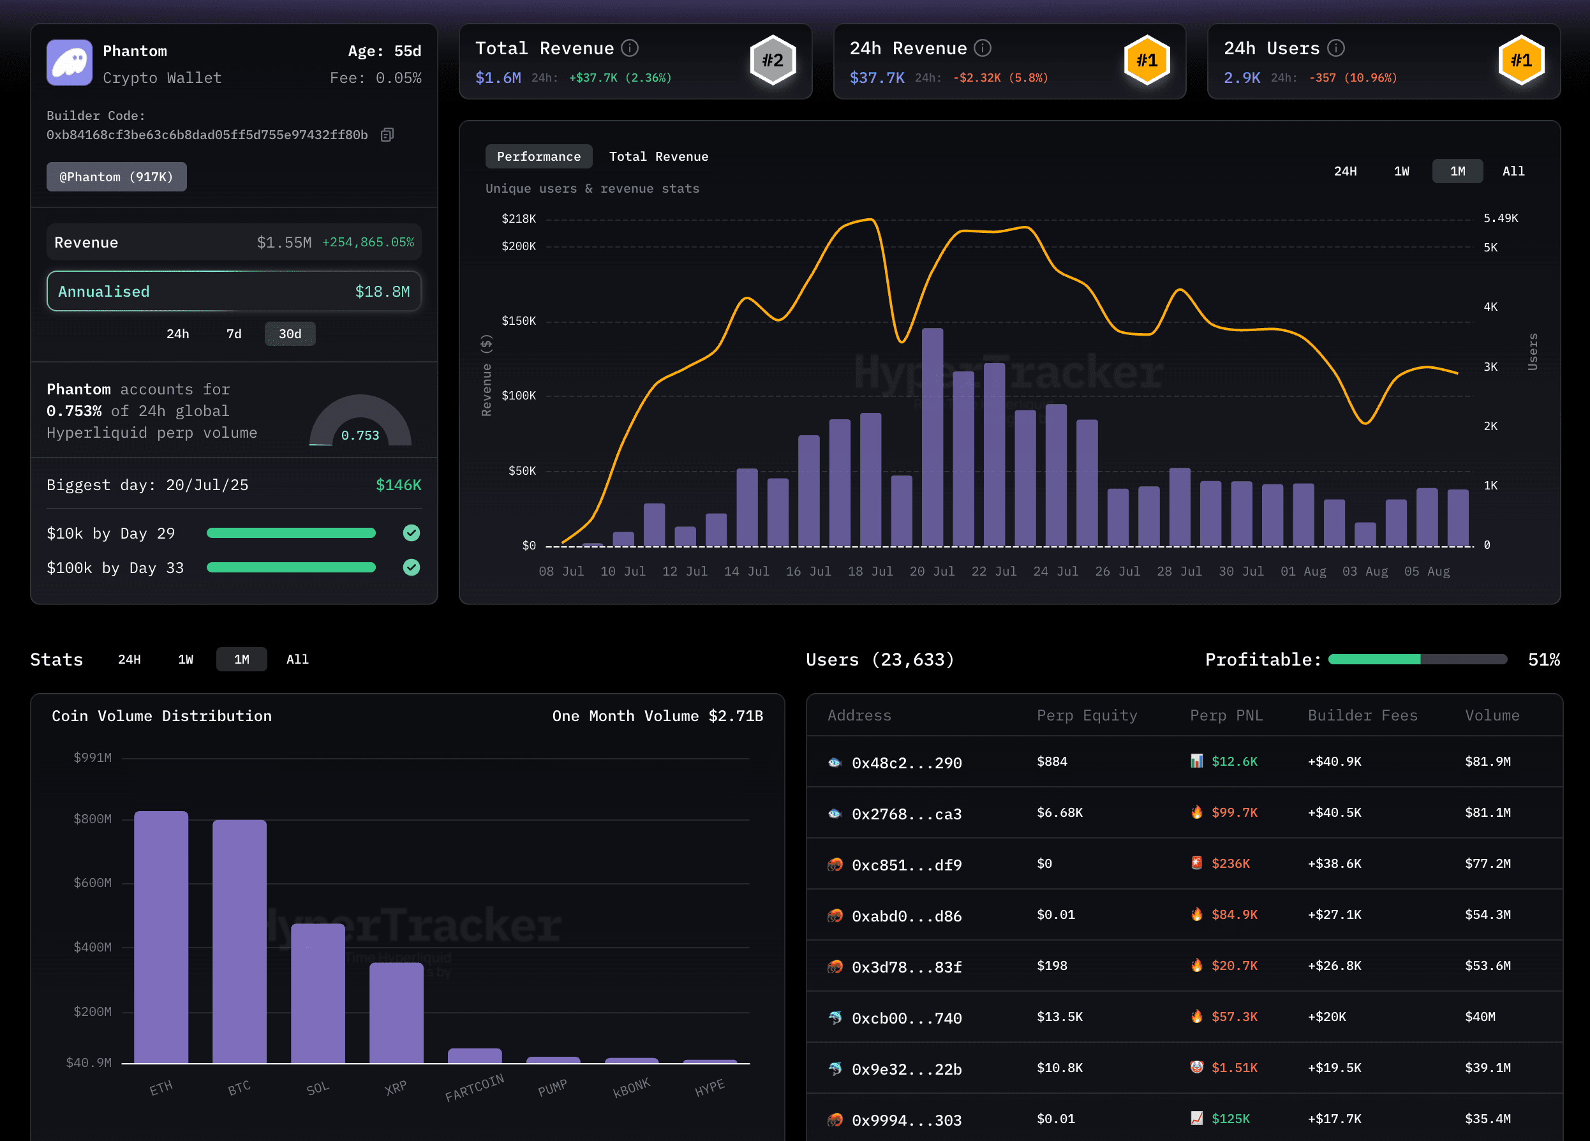Select the 24h revenue period
1590x1141 pixels.
[177, 334]
